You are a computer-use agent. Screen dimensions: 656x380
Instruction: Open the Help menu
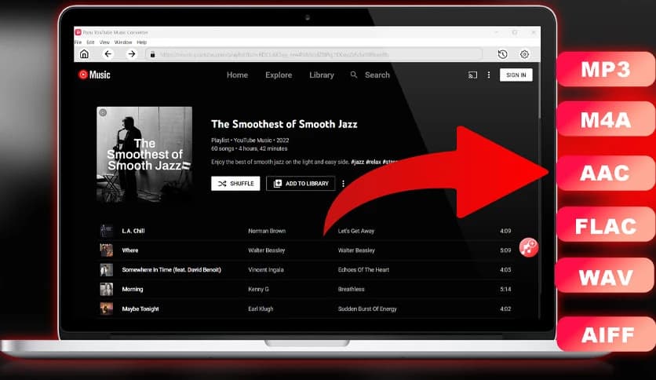(142, 42)
